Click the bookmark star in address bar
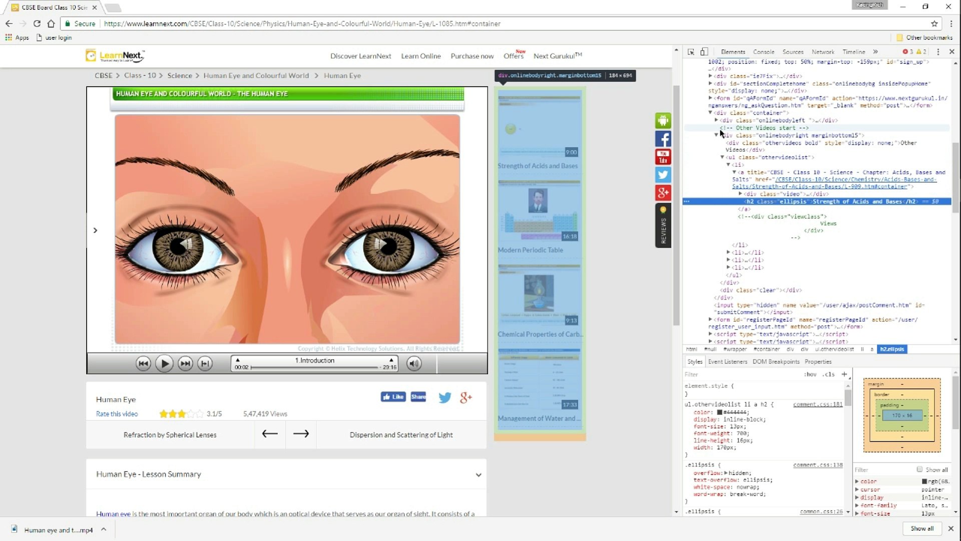The height and width of the screenshot is (541, 961). [934, 24]
